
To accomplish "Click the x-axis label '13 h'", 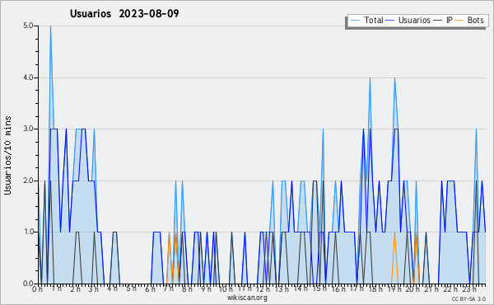I will [x=282, y=289].
